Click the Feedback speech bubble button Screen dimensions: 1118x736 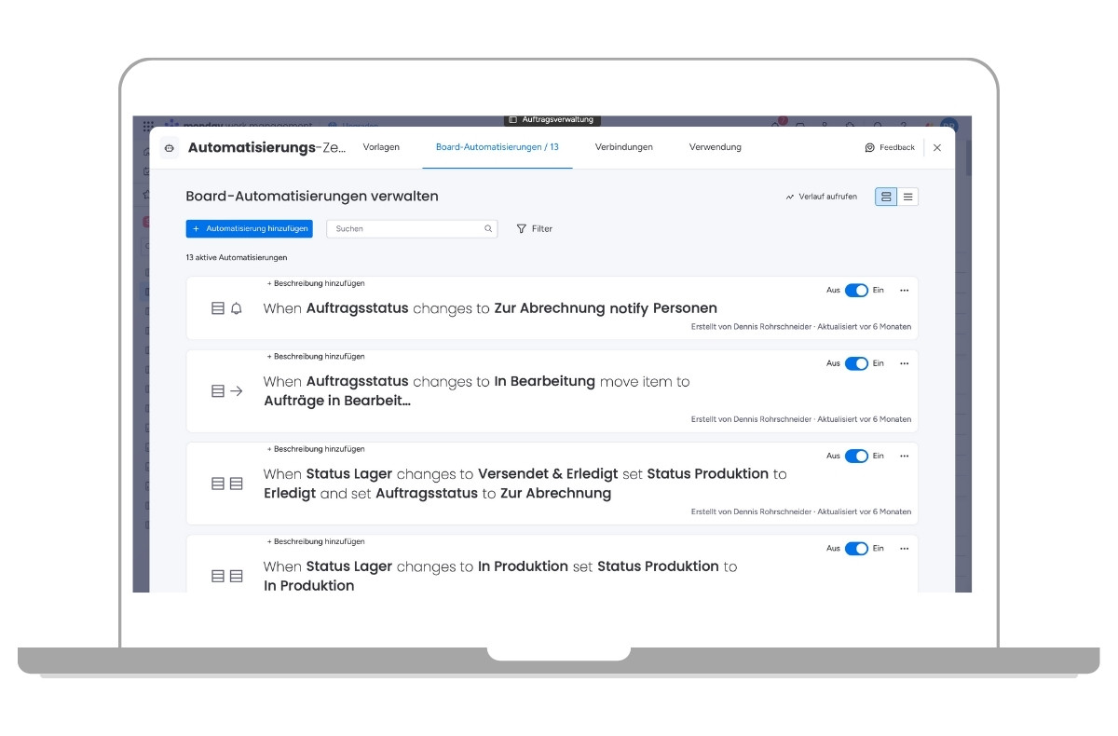890,147
